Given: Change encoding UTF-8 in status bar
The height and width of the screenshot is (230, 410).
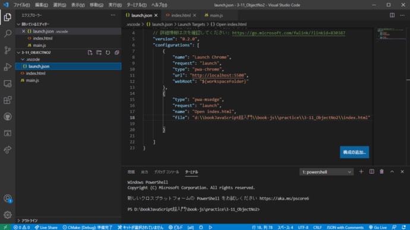Looking at the screenshot, I should coord(303,227).
